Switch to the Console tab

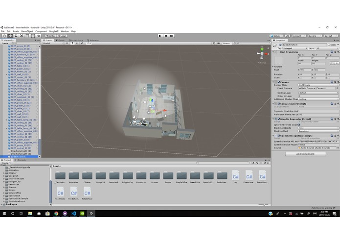pyautogui.click(x=21, y=160)
